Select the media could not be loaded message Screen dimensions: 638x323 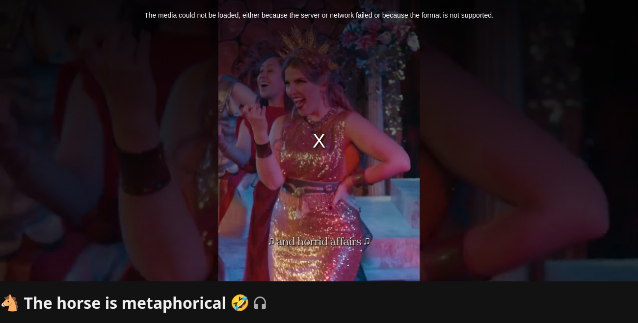click(319, 15)
